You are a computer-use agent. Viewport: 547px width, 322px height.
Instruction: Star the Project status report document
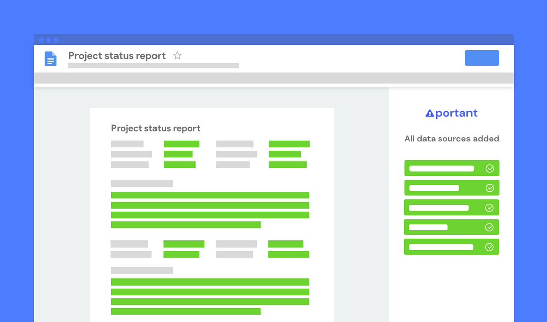(x=177, y=56)
